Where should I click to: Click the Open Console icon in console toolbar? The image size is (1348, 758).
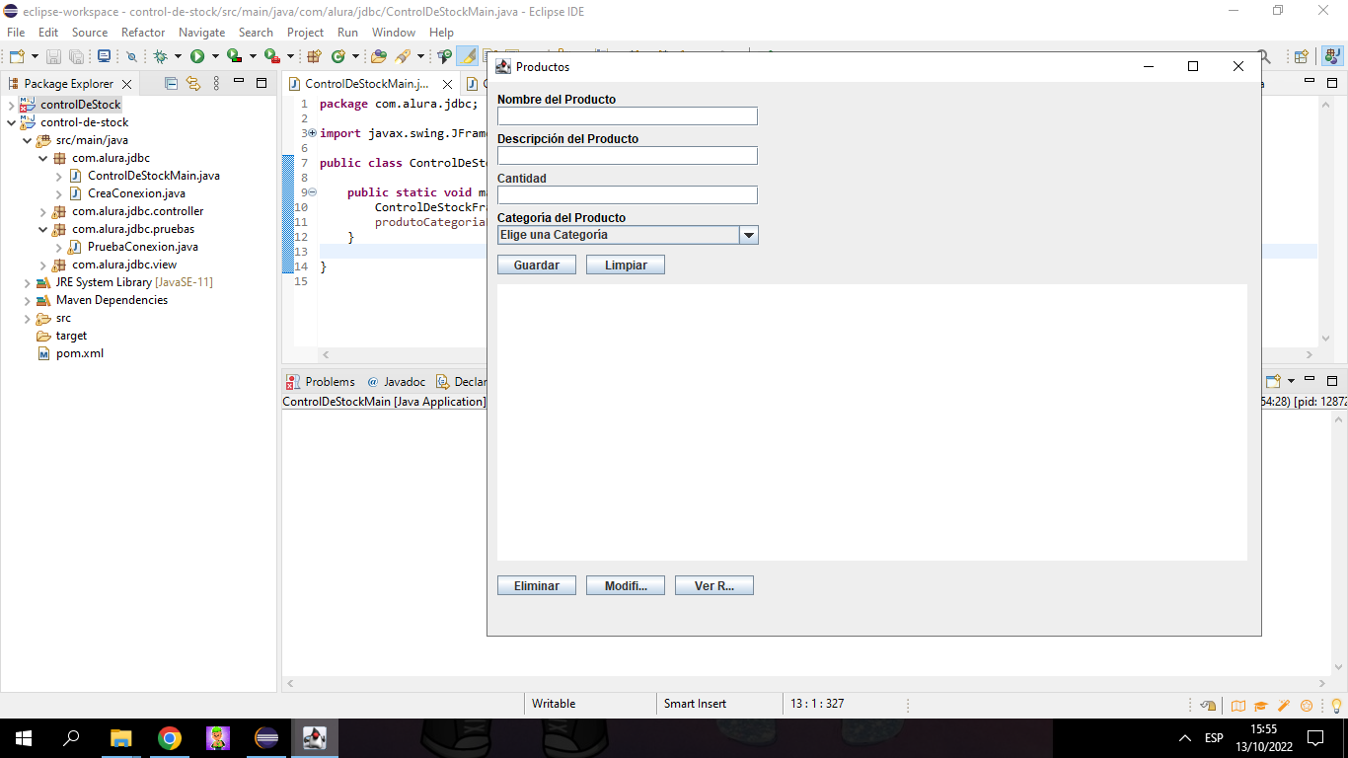[1273, 381]
